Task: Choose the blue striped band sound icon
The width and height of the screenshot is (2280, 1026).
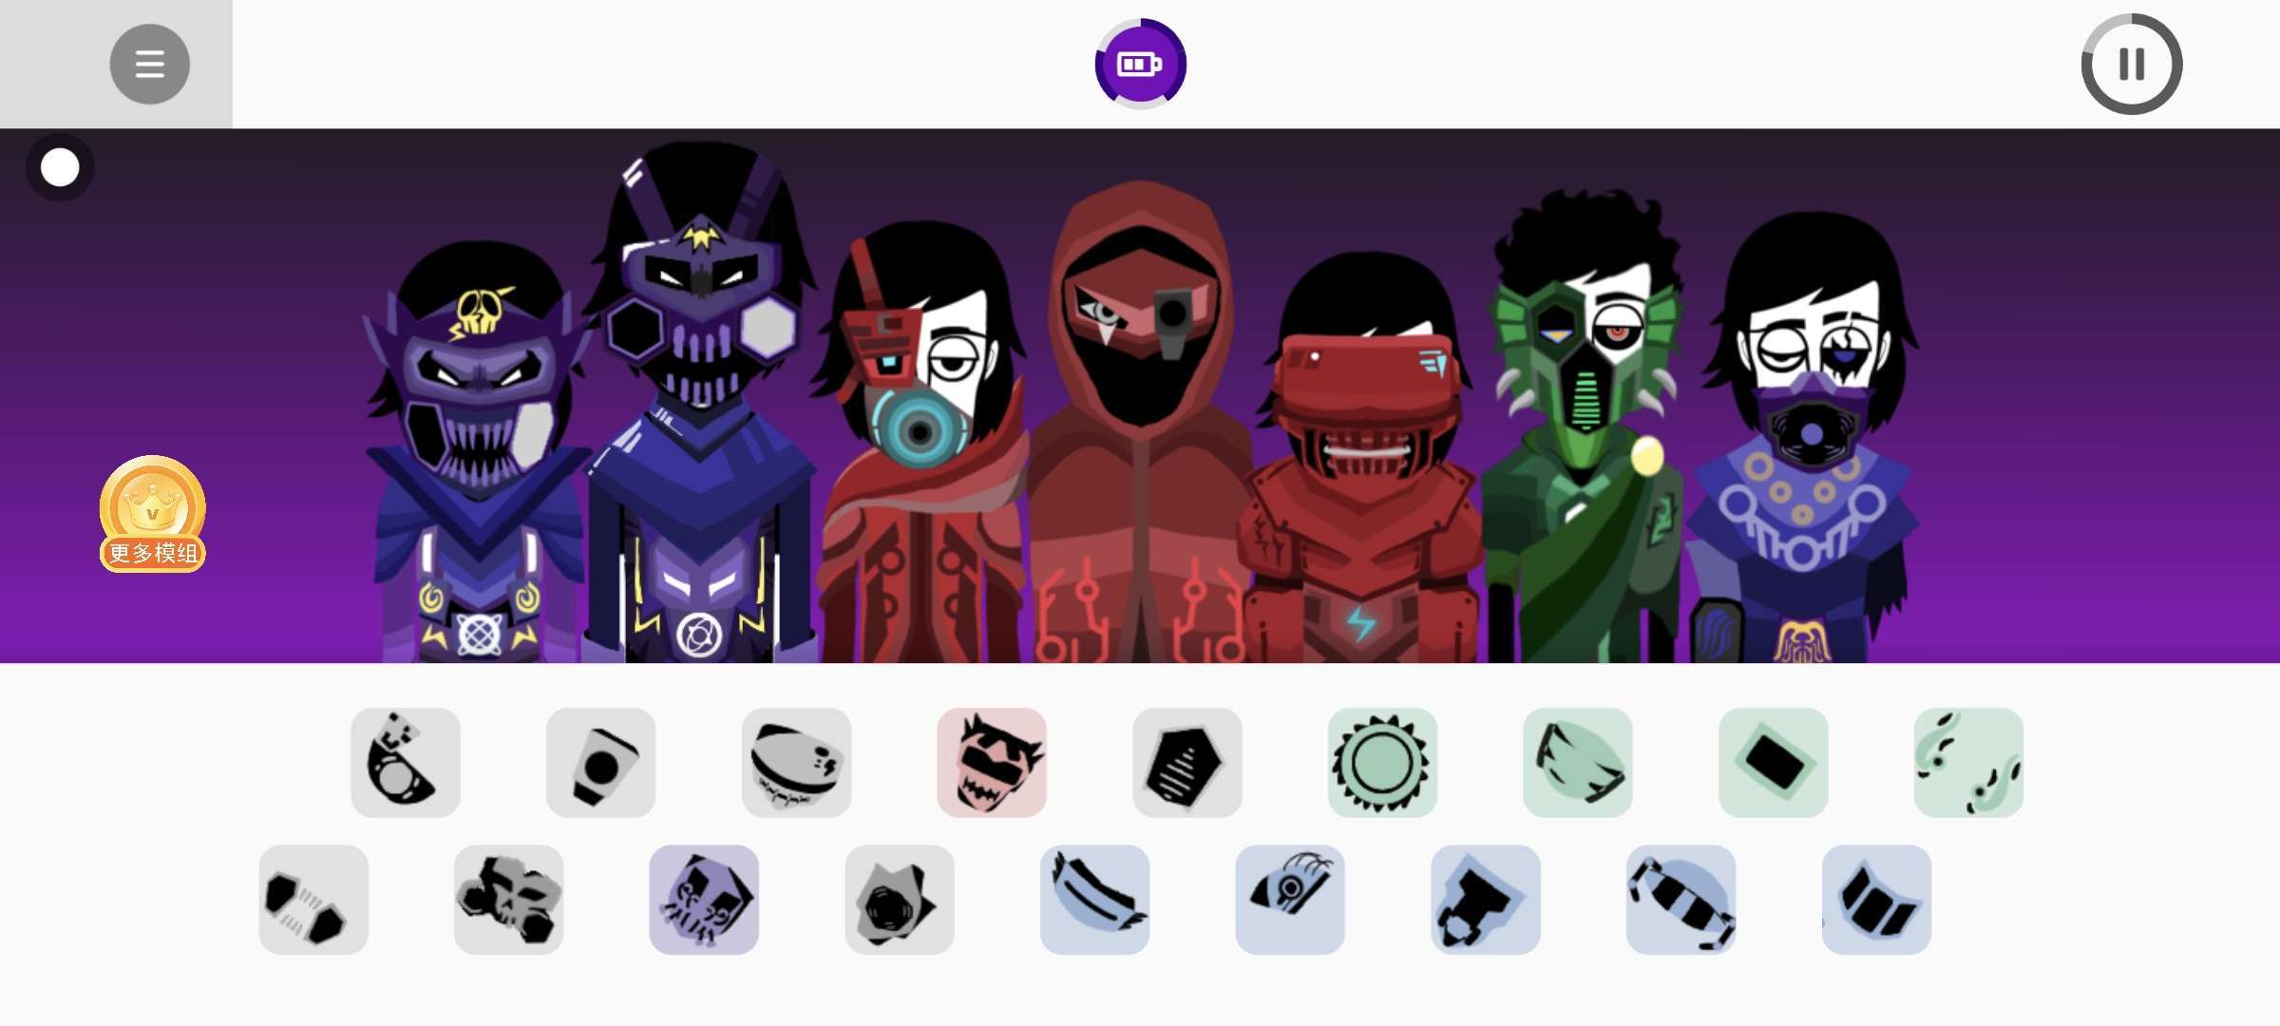Action: click(x=1681, y=900)
